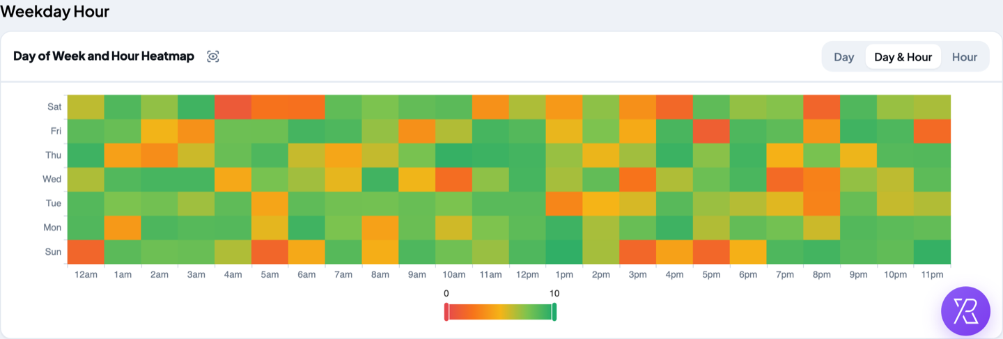Click the legend minimum value 0
This screenshot has width=1003, height=339.
click(x=446, y=294)
